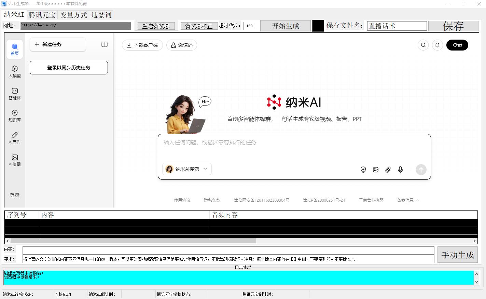Click the large 保存 button
The width and height of the screenshot is (486, 299).
click(453, 26)
